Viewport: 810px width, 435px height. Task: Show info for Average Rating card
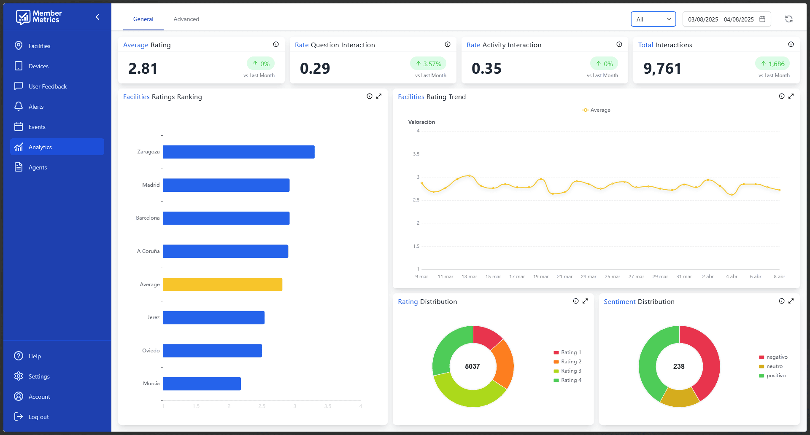coord(276,44)
